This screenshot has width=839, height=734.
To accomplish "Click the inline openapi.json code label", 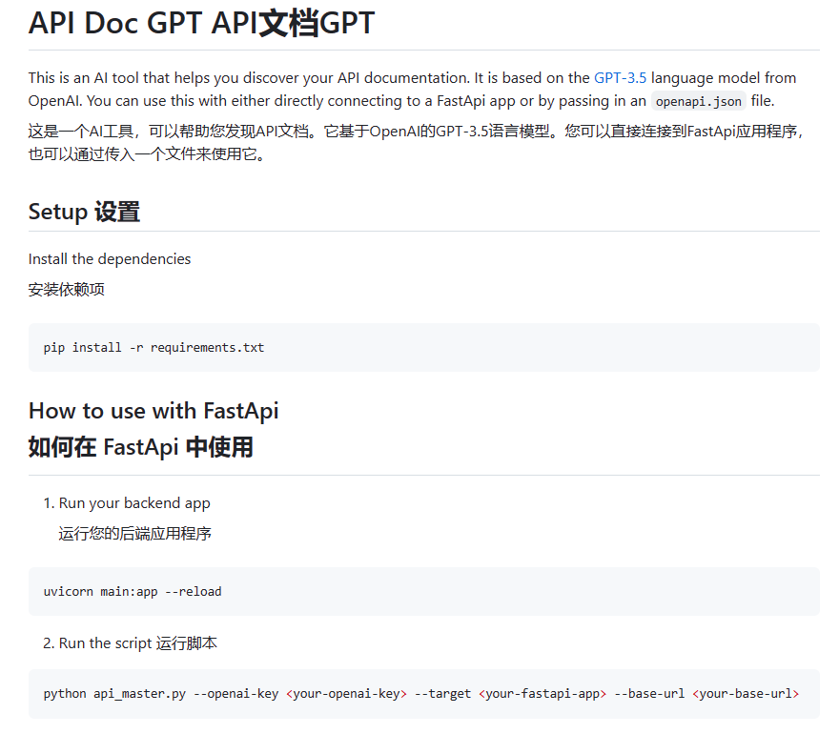I will click(x=699, y=102).
